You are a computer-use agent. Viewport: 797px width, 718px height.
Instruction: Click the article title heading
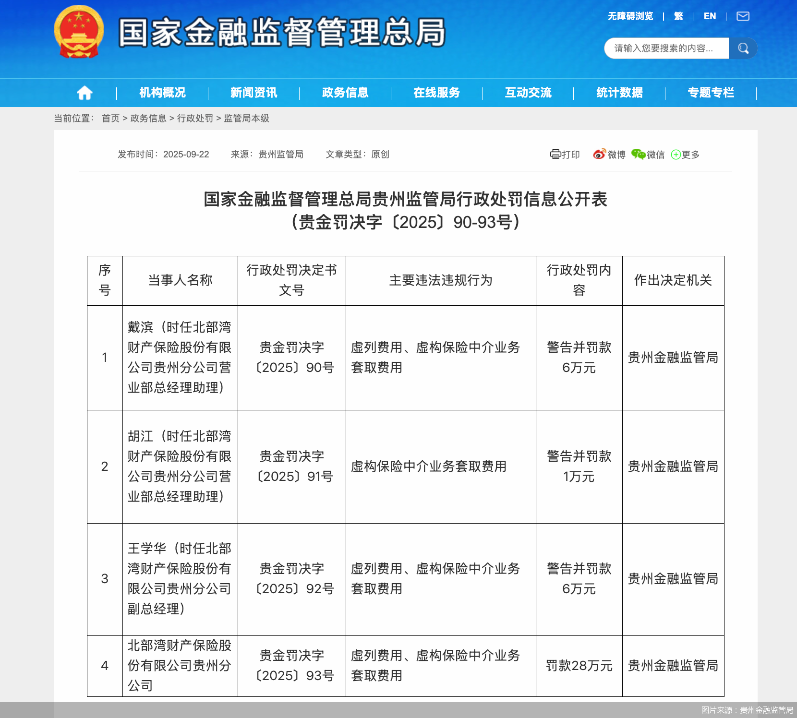coord(406,210)
